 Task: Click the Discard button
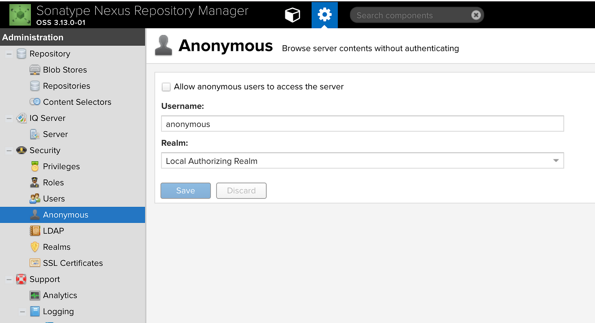241,191
